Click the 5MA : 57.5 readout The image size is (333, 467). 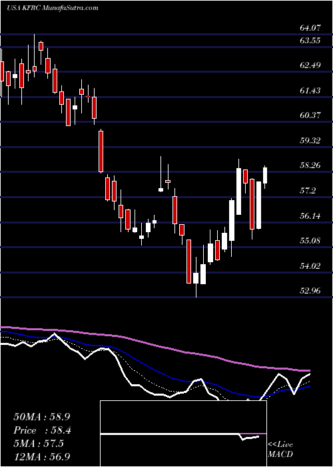(x=39, y=444)
